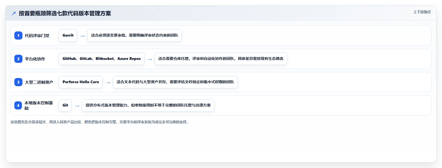Screen dimensions: 442x168
Task: Click the Git chip in row 4
Action: (65, 105)
